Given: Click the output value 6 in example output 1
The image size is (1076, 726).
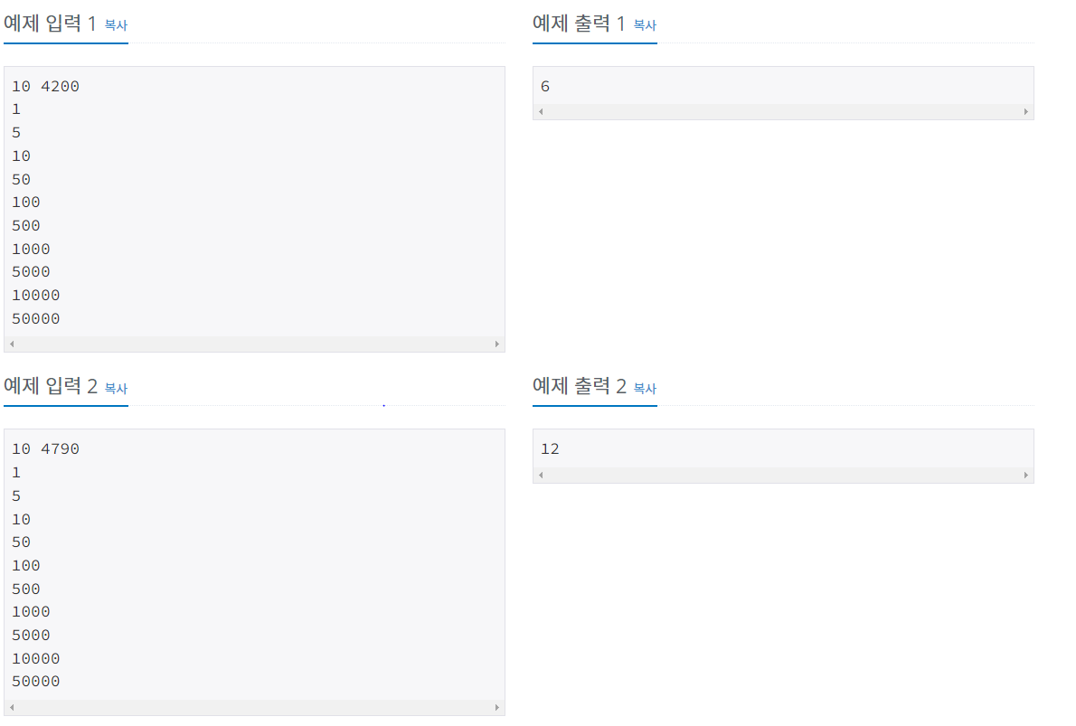Looking at the screenshot, I should (x=545, y=87).
